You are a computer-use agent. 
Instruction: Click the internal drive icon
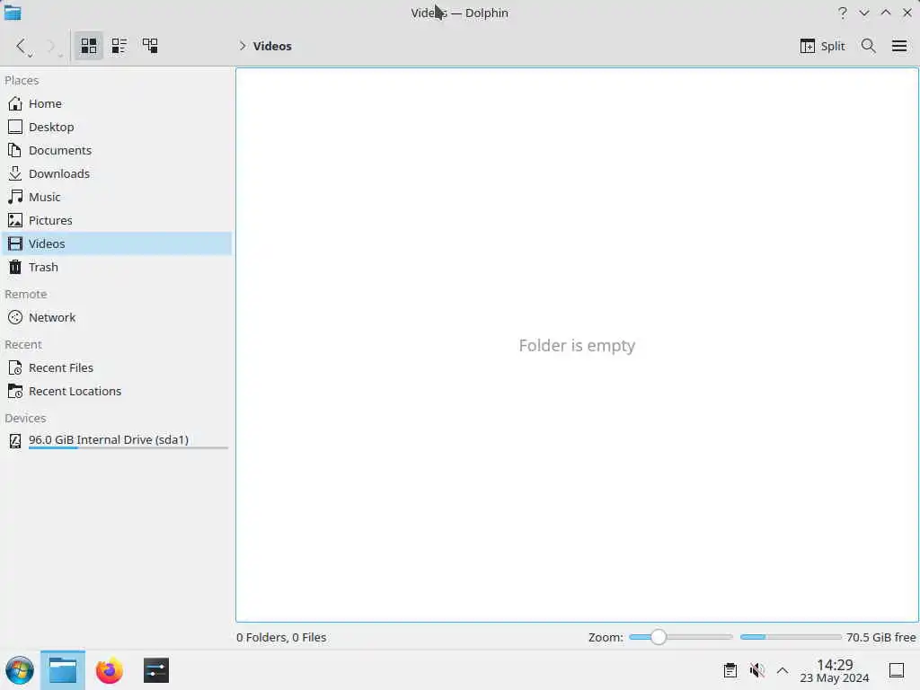[x=15, y=440]
